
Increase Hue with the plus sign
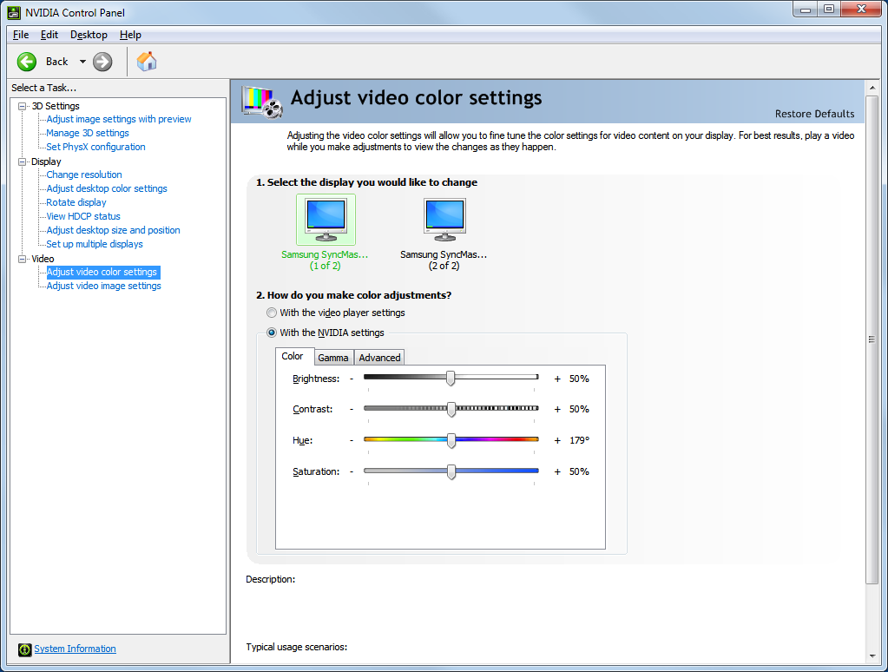coord(557,440)
